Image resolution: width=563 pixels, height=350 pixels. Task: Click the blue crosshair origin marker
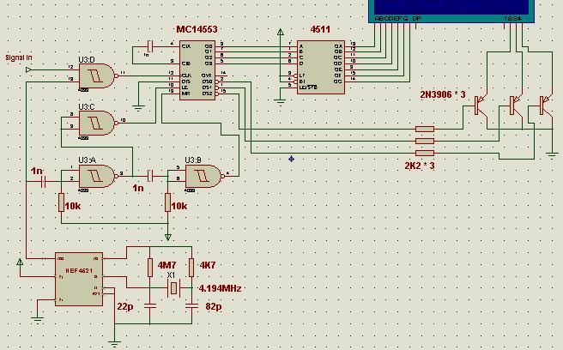point(291,159)
